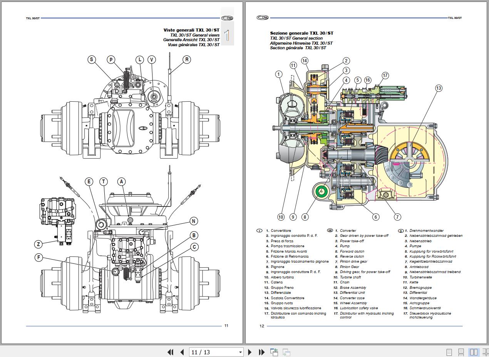
Task: Switch to single page view
Action: point(449,352)
